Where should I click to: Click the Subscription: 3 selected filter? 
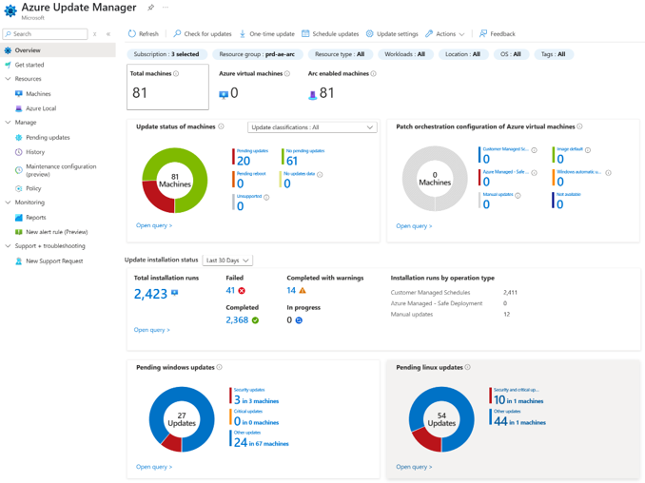pyautogui.click(x=166, y=54)
